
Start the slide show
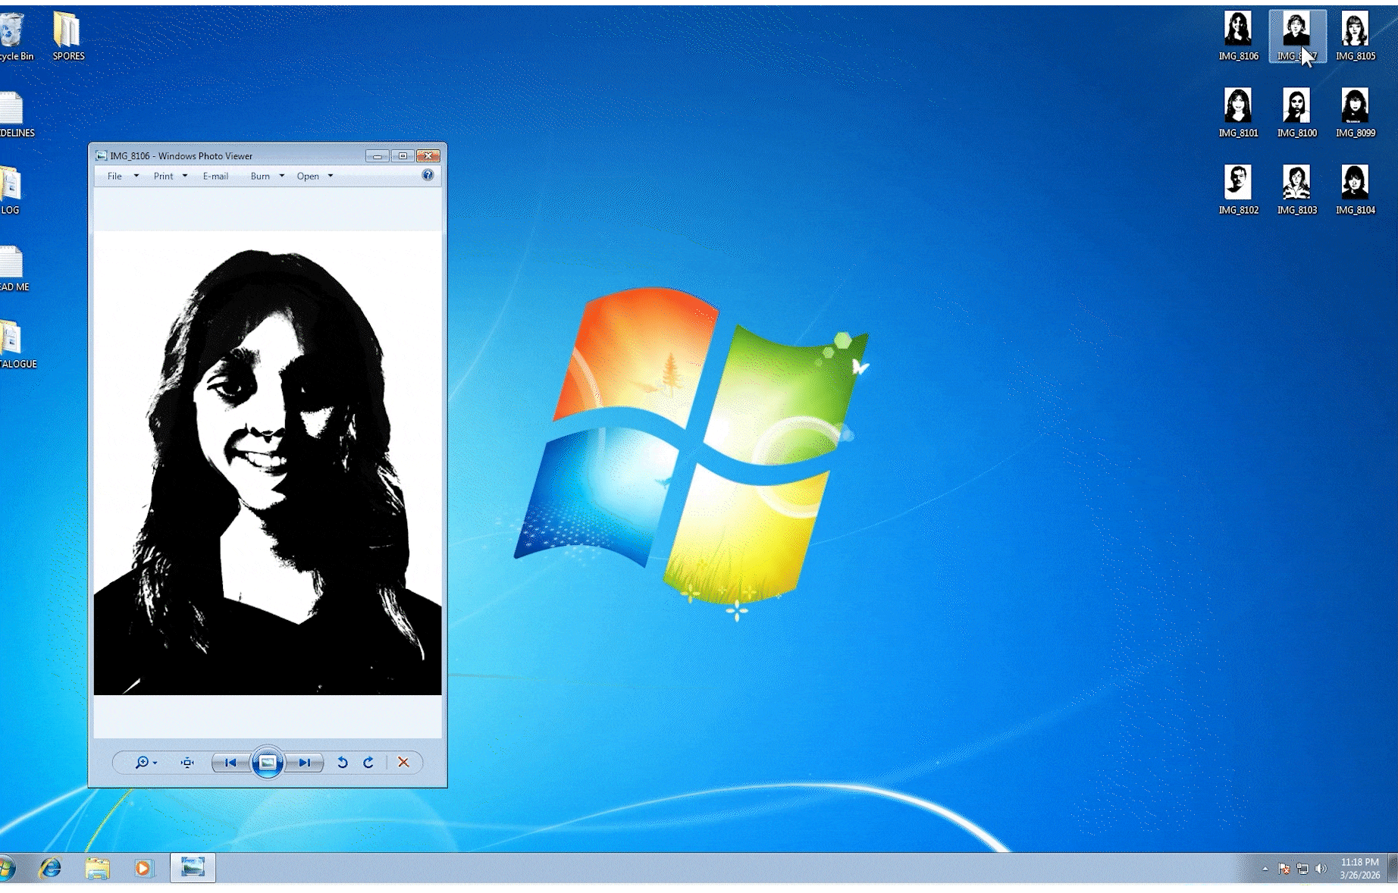tap(268, 763)
